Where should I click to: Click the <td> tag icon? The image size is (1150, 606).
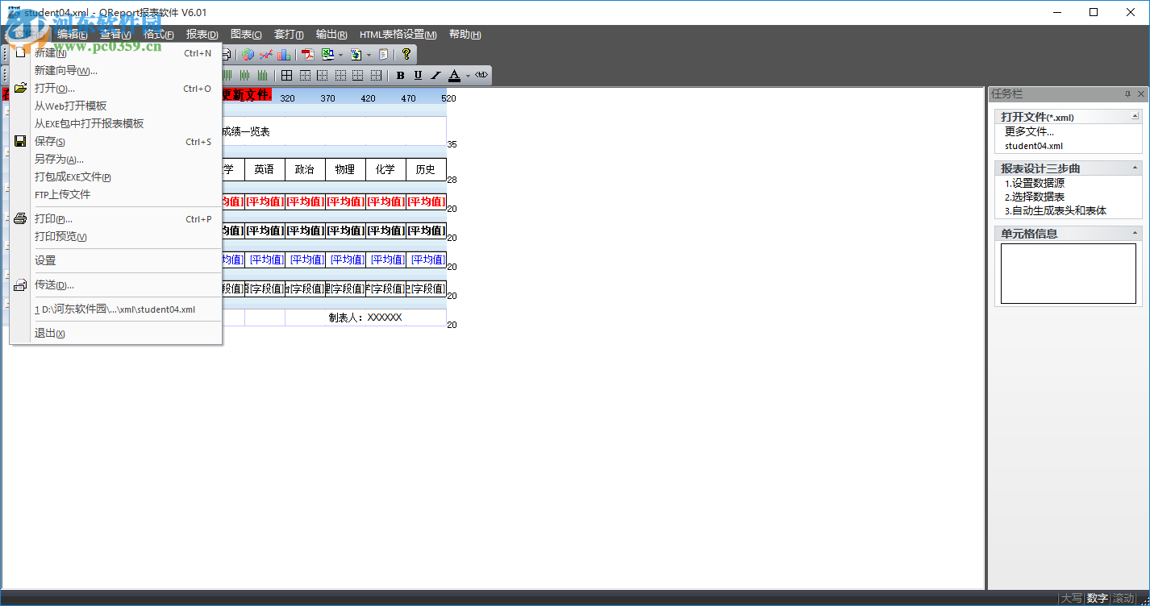pyautogui.click(x=481, y=75)
